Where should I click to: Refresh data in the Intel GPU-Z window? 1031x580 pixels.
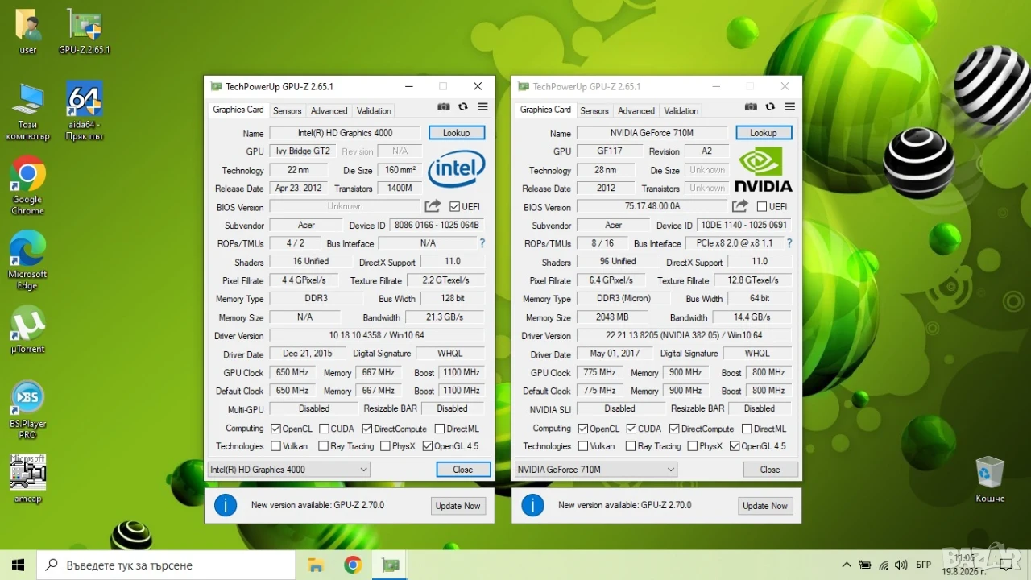pyautogui.click(x=463, y=107)
